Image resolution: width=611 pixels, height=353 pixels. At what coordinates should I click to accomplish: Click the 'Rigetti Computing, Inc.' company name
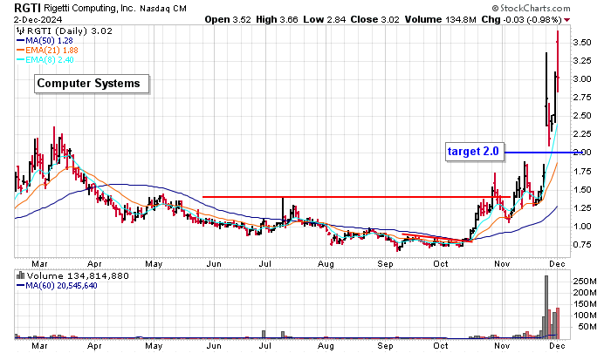[90, 8]
